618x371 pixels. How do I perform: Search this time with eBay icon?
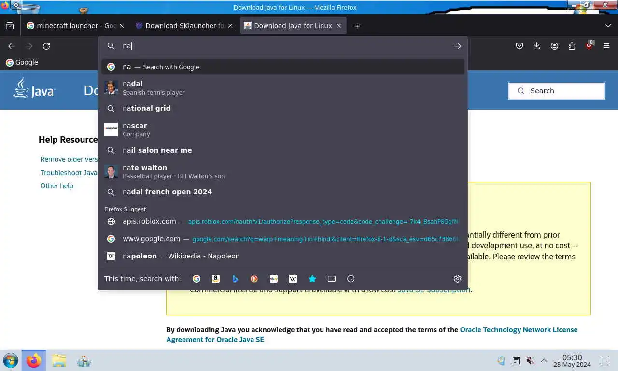tap(274, 279)
